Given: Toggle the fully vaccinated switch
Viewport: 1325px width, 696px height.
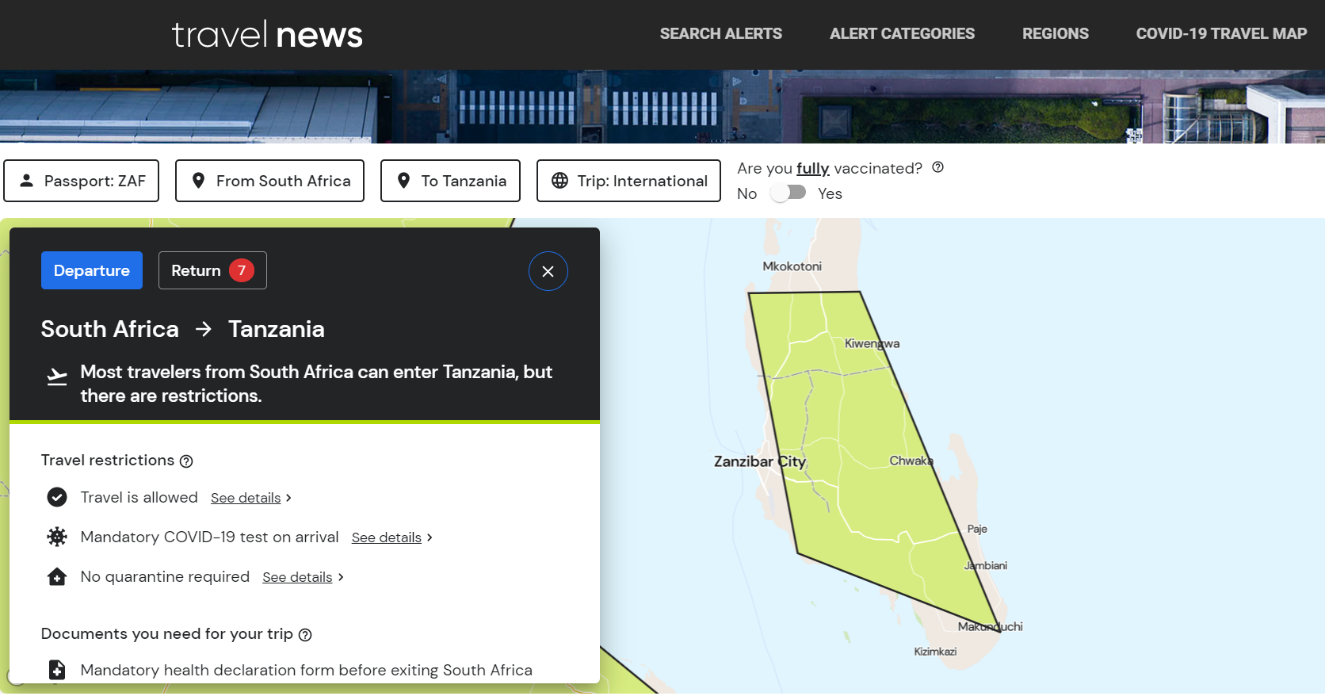Looking at the screenshot, I should (789, 193).
